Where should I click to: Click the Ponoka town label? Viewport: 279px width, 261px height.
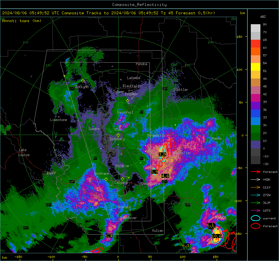[141, 64]
